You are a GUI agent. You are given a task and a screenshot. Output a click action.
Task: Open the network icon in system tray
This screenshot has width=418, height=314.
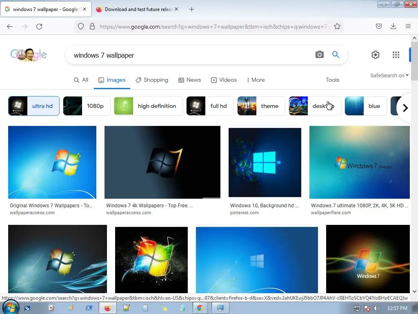357,308
